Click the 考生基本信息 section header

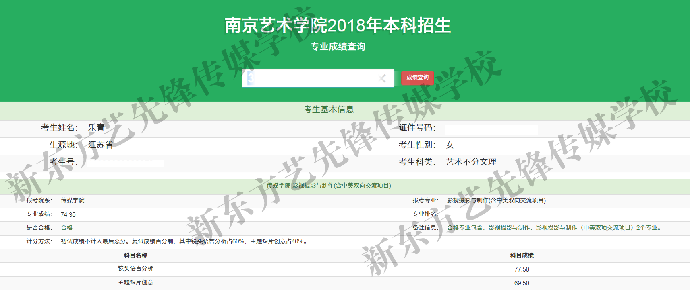click(329, 109)
